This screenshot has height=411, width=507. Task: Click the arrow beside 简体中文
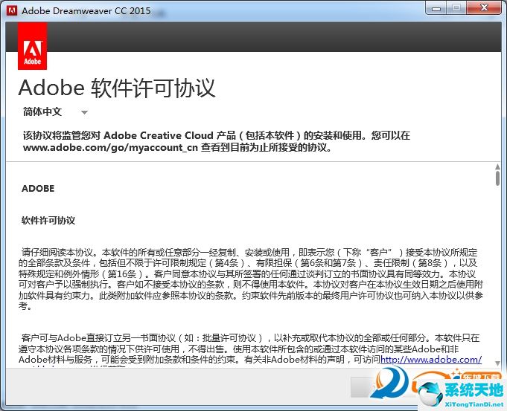[84, 113]
